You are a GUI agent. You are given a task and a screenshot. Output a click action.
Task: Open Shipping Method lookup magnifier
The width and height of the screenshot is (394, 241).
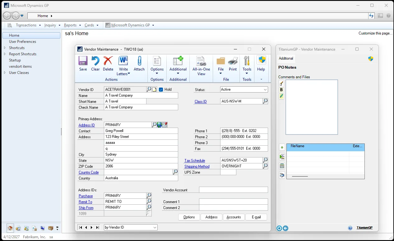click(x=265, y=166)
